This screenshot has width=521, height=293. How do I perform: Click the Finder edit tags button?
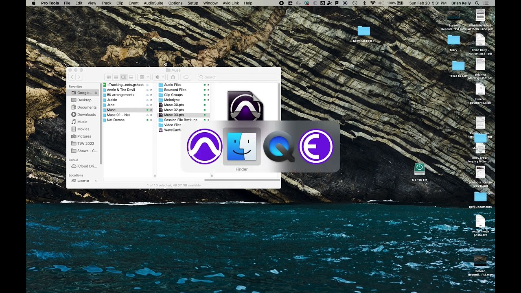coord(186,77)
